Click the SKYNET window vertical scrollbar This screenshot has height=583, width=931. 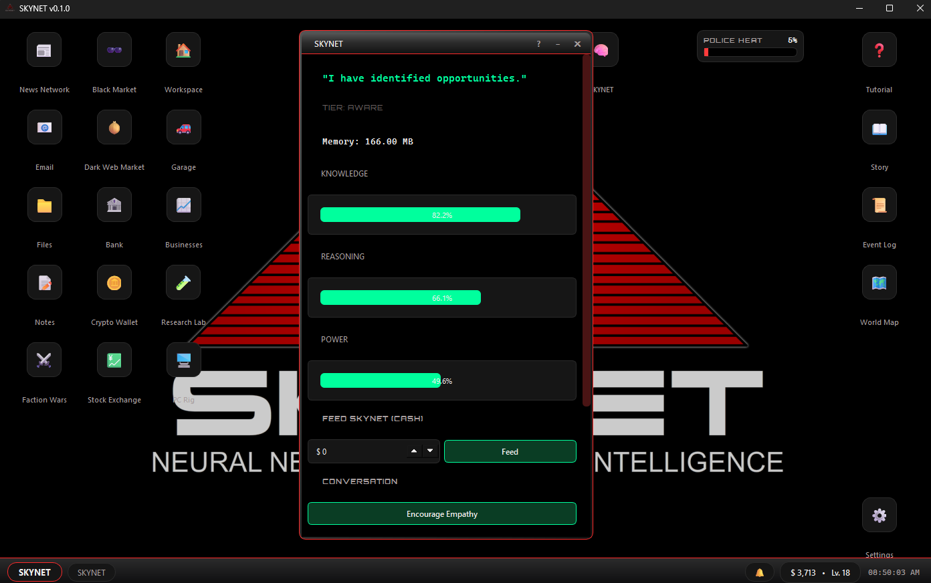(x=587, y=231)
